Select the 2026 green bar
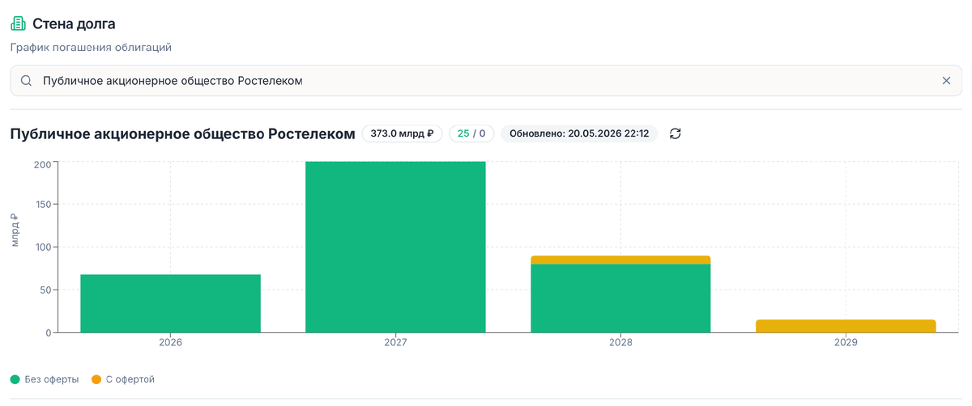Screen dimensions: 972x406 [x=171, y=303]
